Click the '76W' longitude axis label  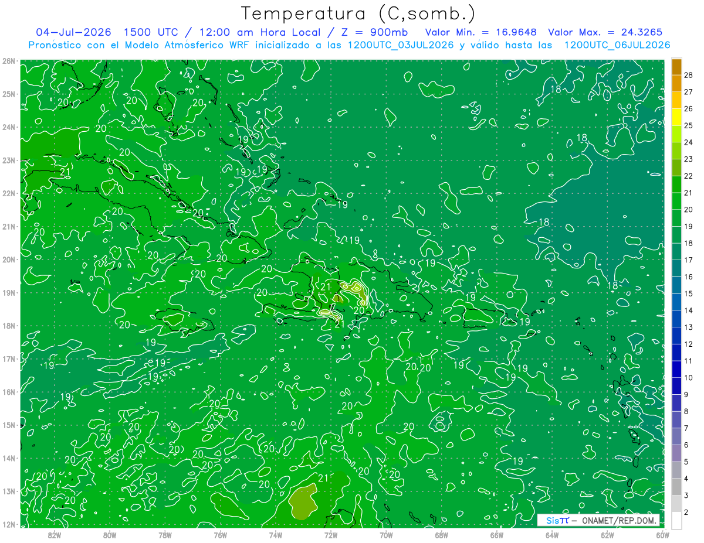(221, 535)
